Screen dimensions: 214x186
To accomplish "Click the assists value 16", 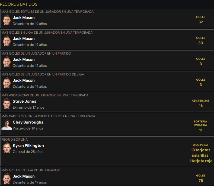I will (x=201, y=106).
